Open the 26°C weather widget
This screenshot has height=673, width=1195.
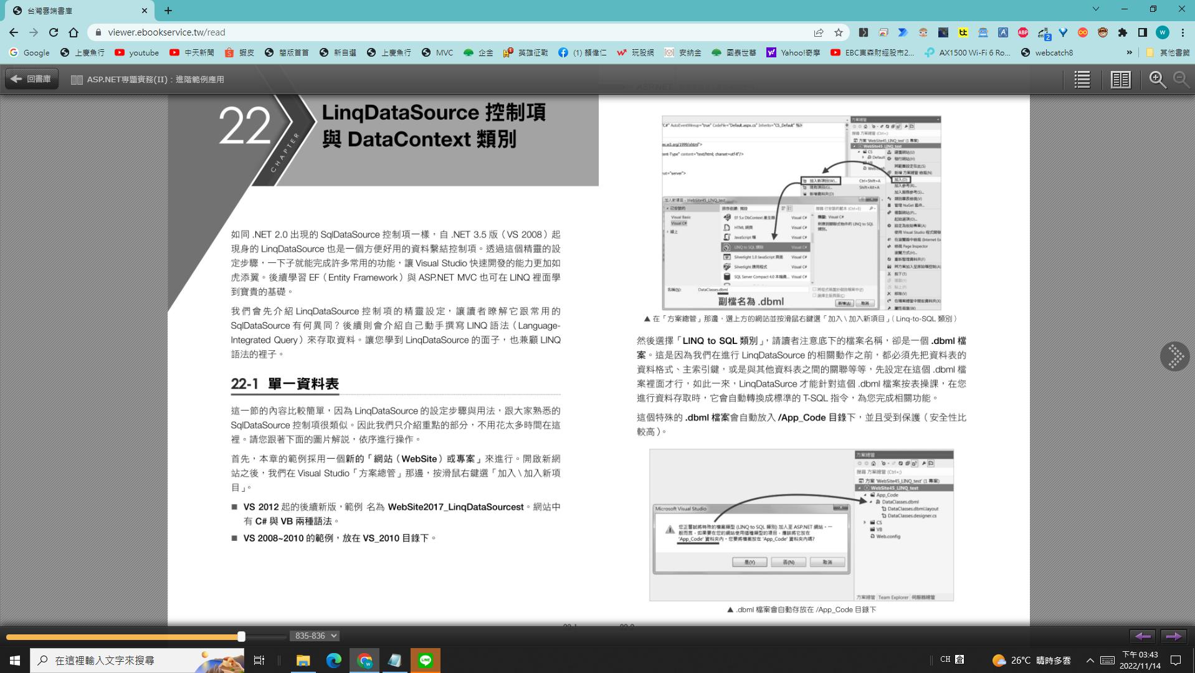[x=1032, y=660]
